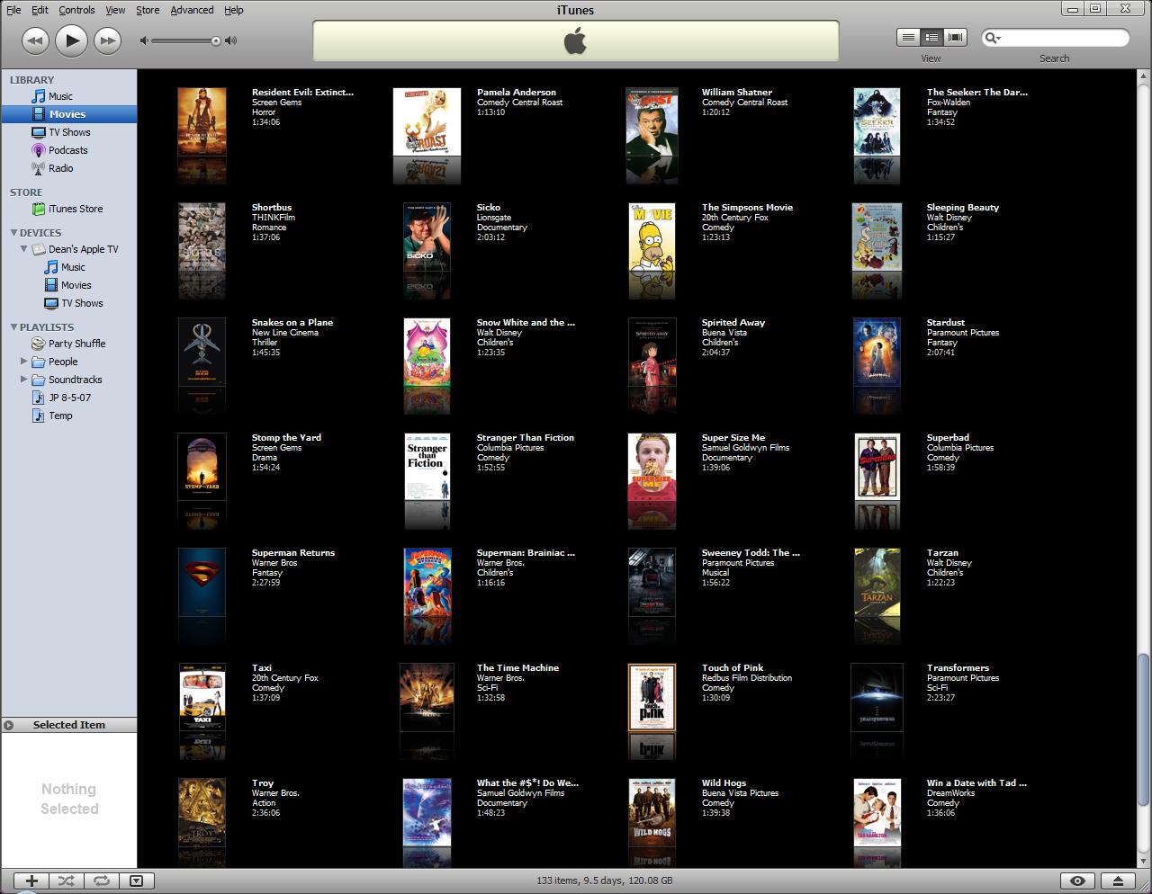Open the Help menu
The image size is (1152, 894).
click(x=233, y=10)
